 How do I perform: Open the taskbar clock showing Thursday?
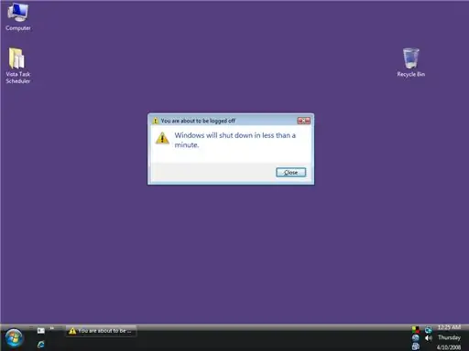pos(449,337)
